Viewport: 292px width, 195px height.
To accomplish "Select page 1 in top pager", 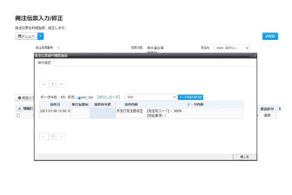I will [53, 84].
